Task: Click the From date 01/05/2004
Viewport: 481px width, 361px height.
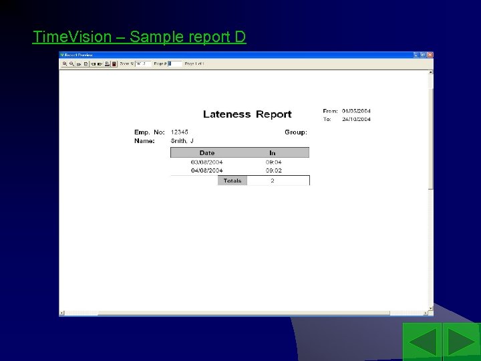Action: coord(356,111)
